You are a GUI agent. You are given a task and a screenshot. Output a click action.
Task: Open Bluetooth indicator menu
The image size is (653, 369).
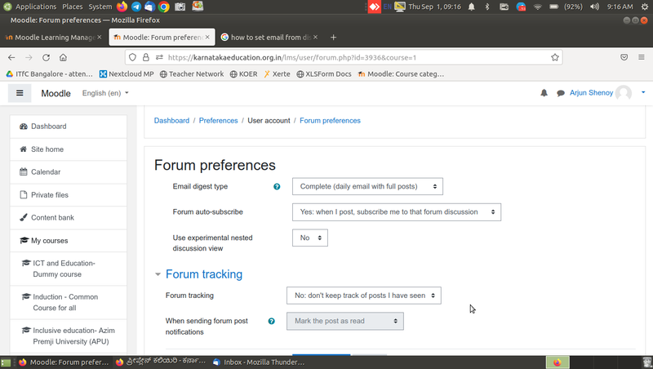487,7
